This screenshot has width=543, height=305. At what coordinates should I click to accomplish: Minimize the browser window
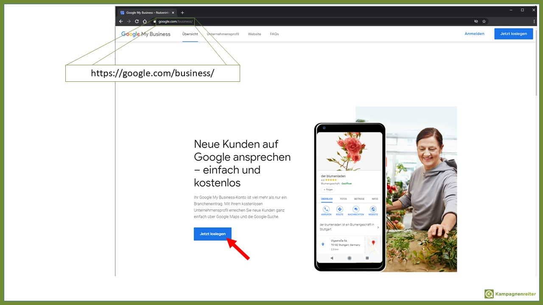(511, 10)
